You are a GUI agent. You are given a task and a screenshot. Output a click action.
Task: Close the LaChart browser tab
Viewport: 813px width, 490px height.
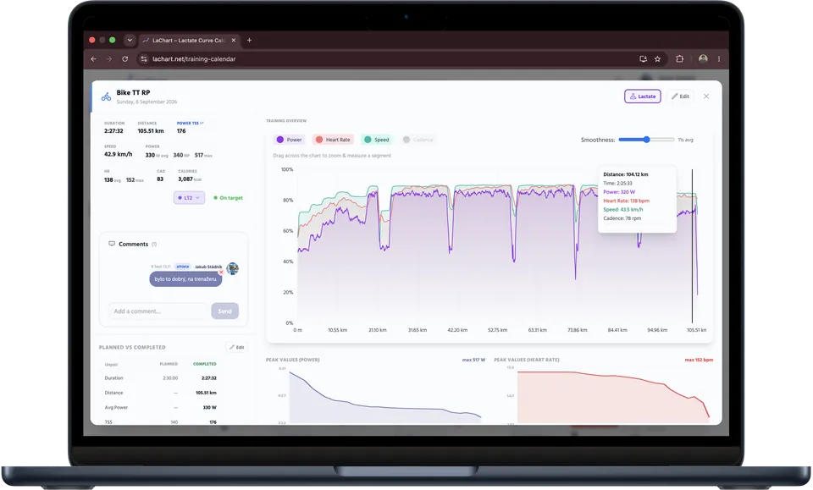pyautogui.click(x=234, y=40)
